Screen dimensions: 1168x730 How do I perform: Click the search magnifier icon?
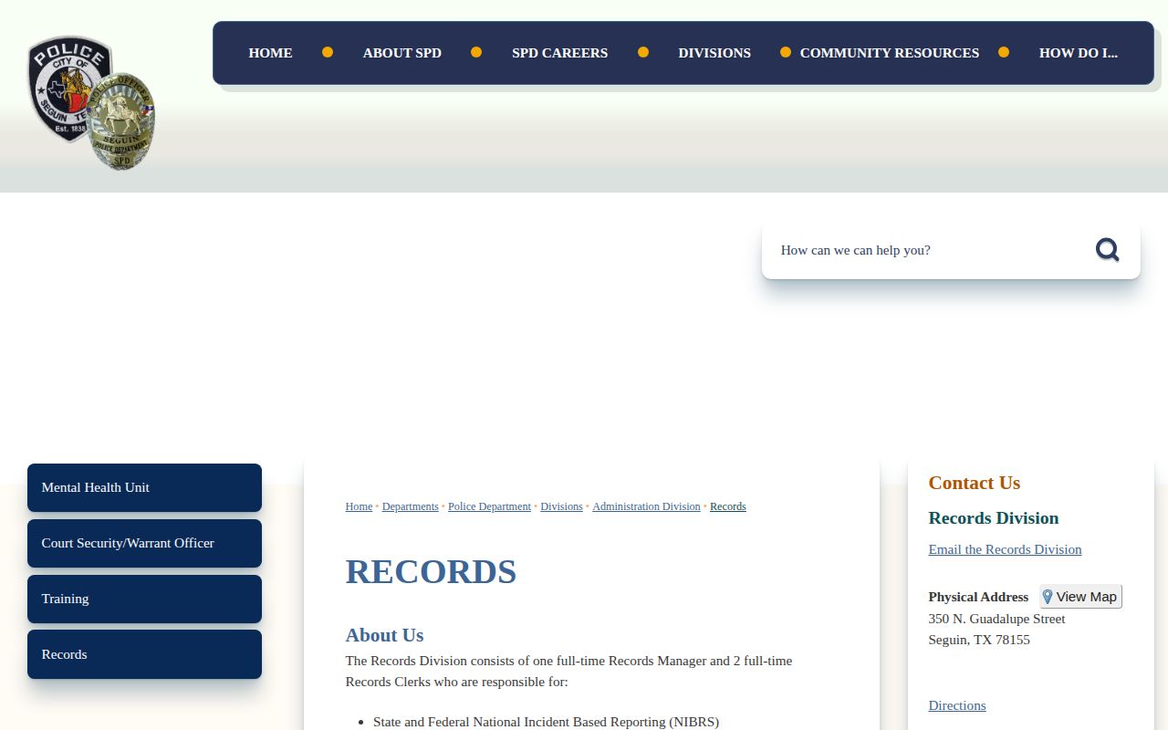click(1107, 250)
